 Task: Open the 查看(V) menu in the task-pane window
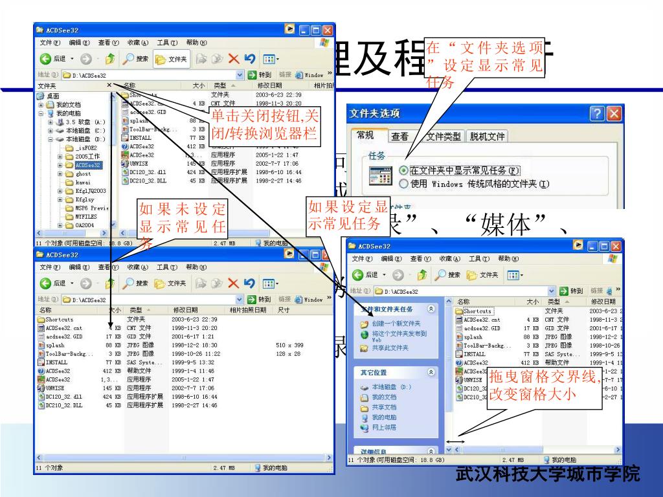coord(420,259)
